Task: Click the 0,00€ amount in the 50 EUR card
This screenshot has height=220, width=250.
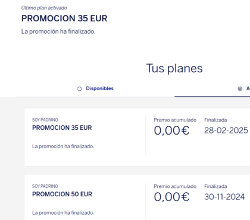Action: click(171, 197)
